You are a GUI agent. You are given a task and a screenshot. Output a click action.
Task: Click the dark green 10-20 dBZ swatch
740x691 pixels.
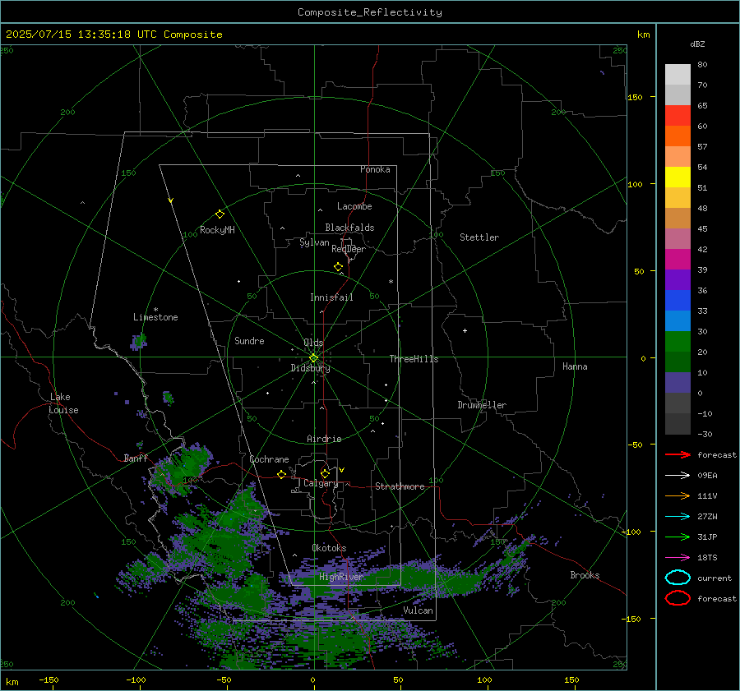pos(678,362)
